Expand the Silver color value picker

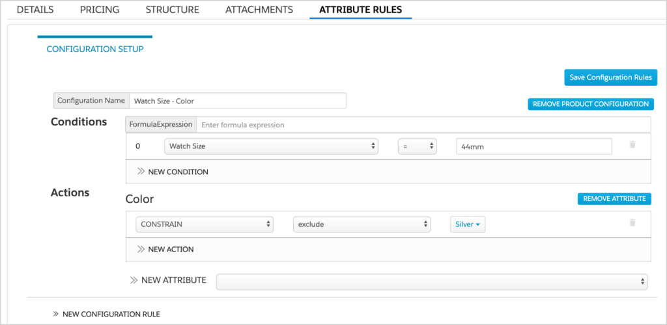(x=468, y=224)
